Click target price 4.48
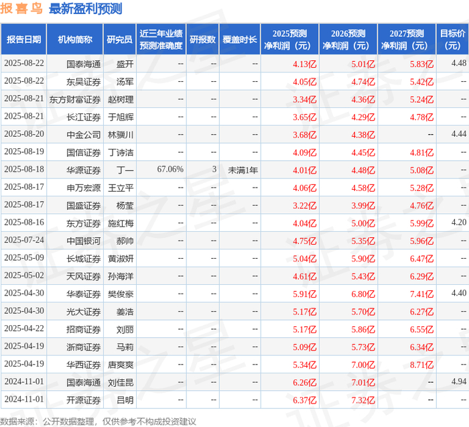This screenshot has height=427, width=469. point(459,63)
